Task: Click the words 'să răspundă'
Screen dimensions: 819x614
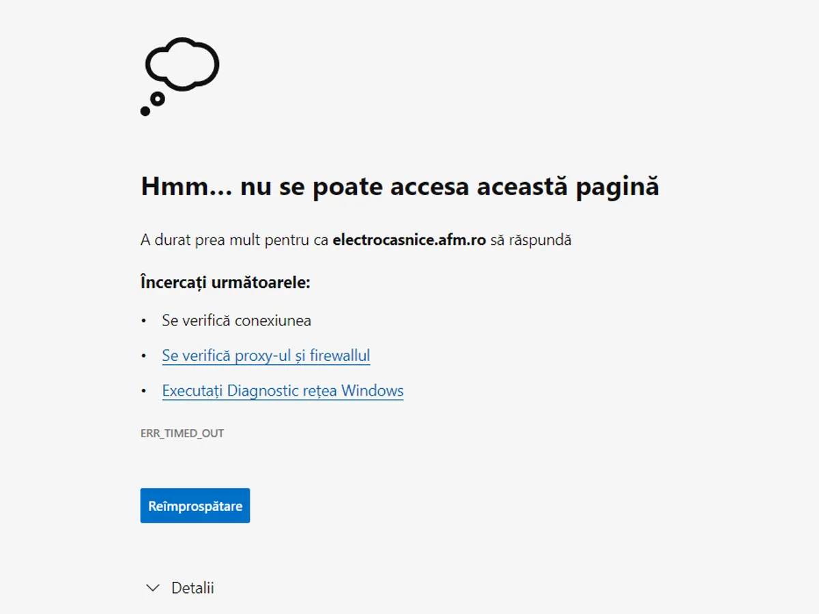Action: point(530,240)
